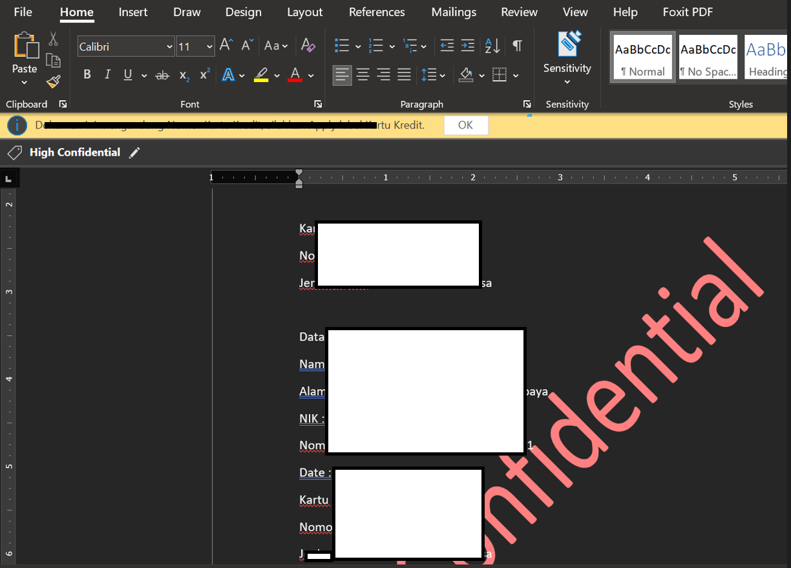The width and height of the screenshot is (791, 568).
Task: Expand the Sensitivity dropdown arrow
Action: pos(567,82)
